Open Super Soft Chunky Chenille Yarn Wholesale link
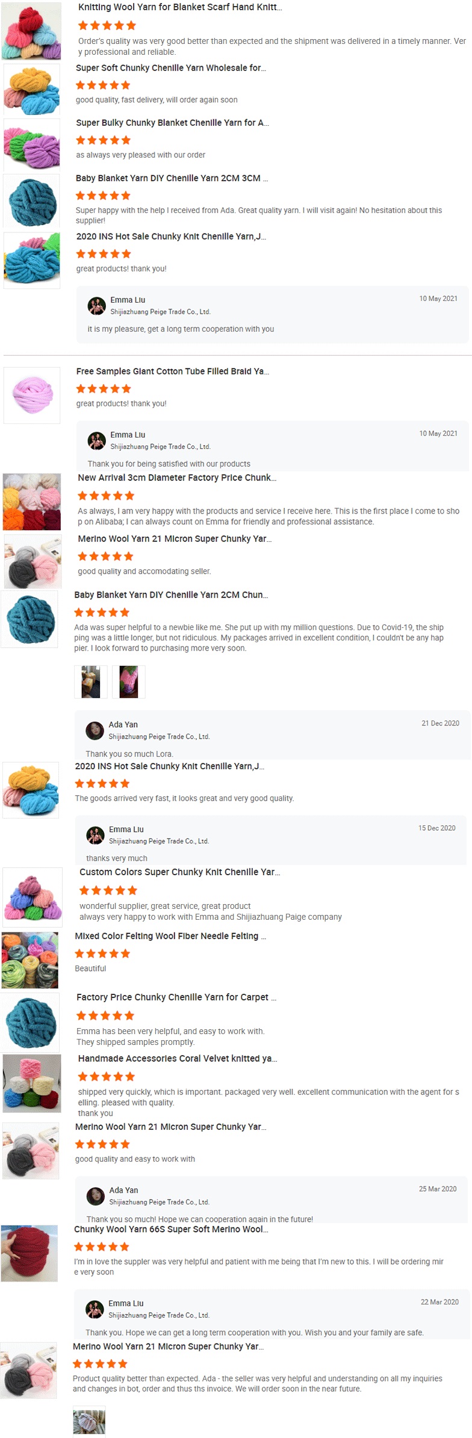The width and height of the screenshot is (472, 1438). click(x=171, y=68)
